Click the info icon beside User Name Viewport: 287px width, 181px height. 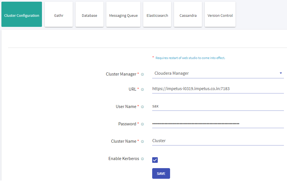tap(142, 107)
